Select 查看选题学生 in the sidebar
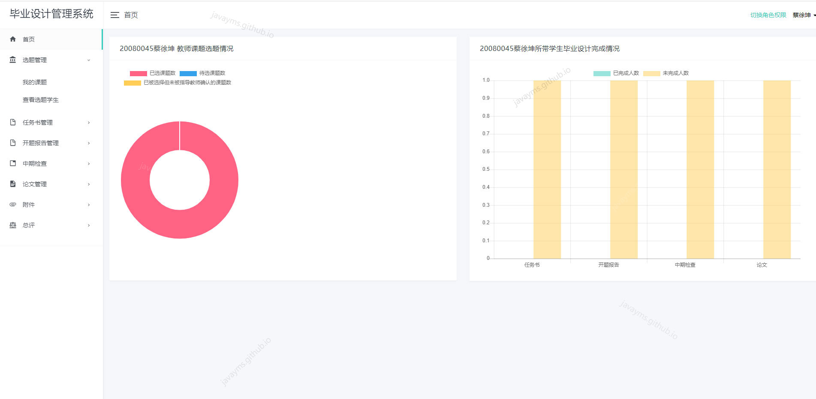The height and width of the screenshot is (399, 816). (x=41, y=100)
